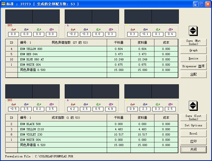Open Set Options dialog
The image size is (212, 161).
click(193, 125)
